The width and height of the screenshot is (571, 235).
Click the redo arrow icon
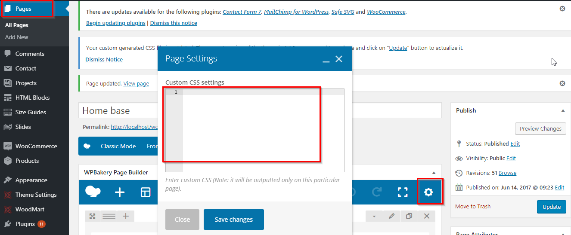click(376, 192)
